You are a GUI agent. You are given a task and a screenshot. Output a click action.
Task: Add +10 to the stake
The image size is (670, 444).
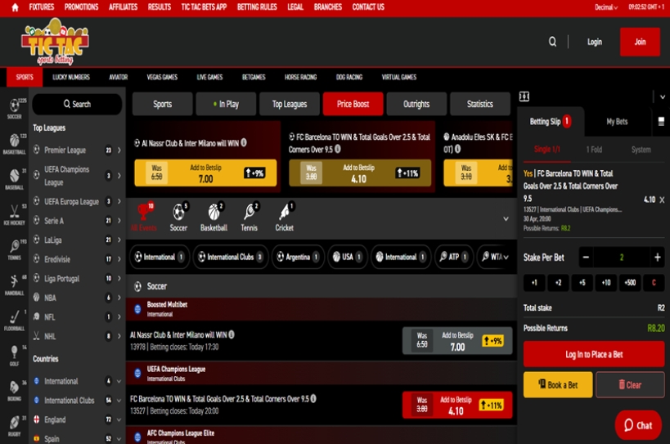point(606,283)
